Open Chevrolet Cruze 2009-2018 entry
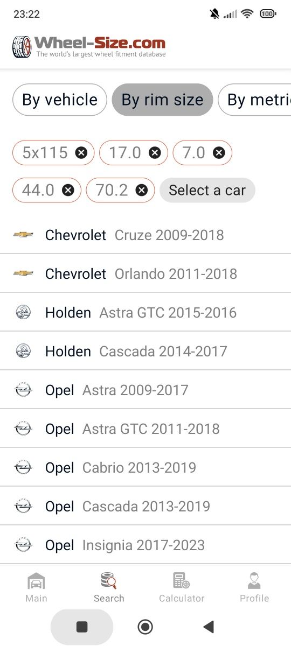This screenshot has width=291, height=646. coord(145,235)
